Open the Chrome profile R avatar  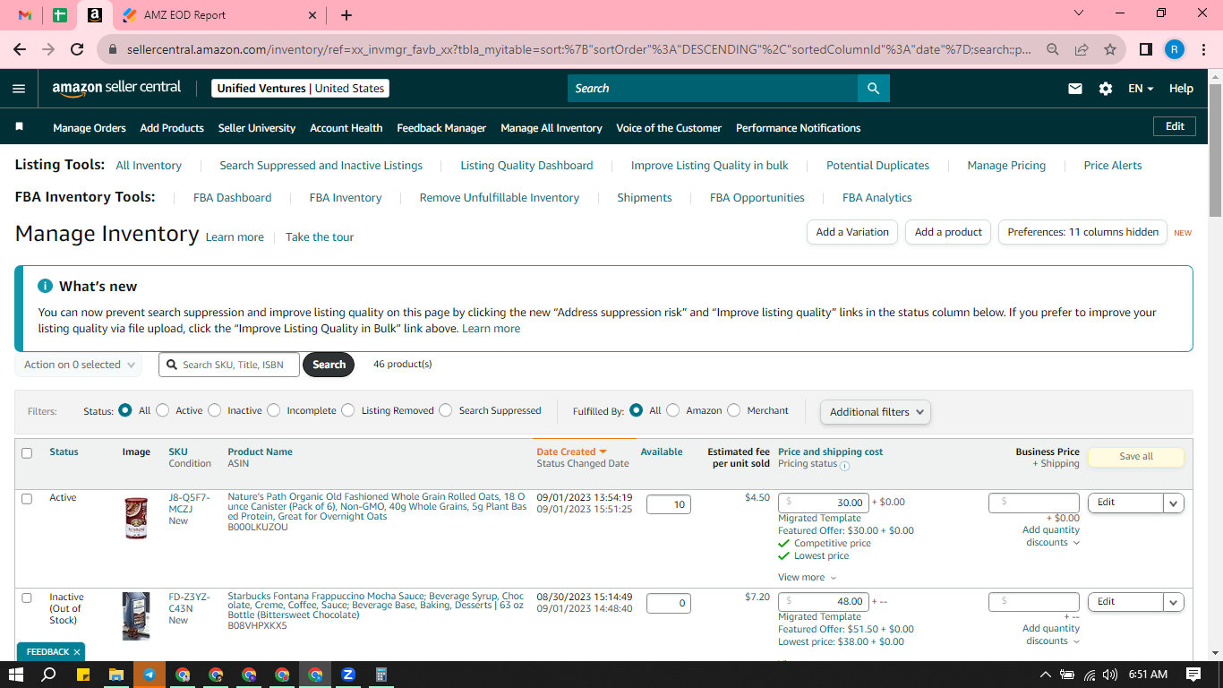point(1174,49)
